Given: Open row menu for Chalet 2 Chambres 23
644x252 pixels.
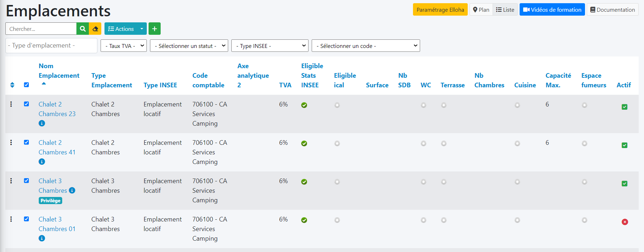Looking at the screenshot, I should point(11,104).
